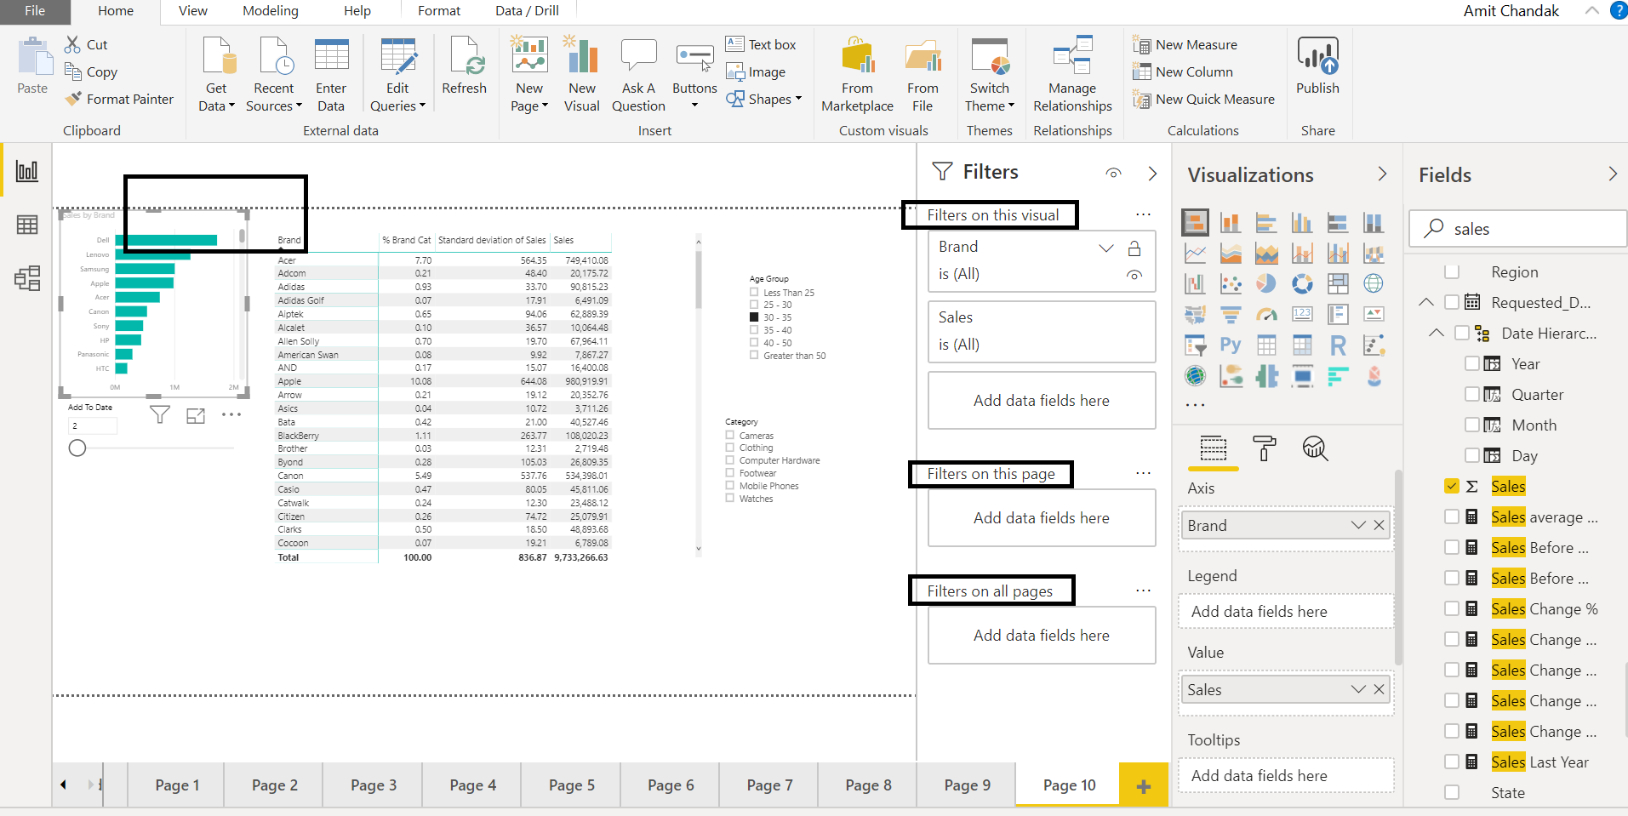Screen dimensions: 1628x816
Task: Open the Get Data dropdown
Action: point(216,97)
